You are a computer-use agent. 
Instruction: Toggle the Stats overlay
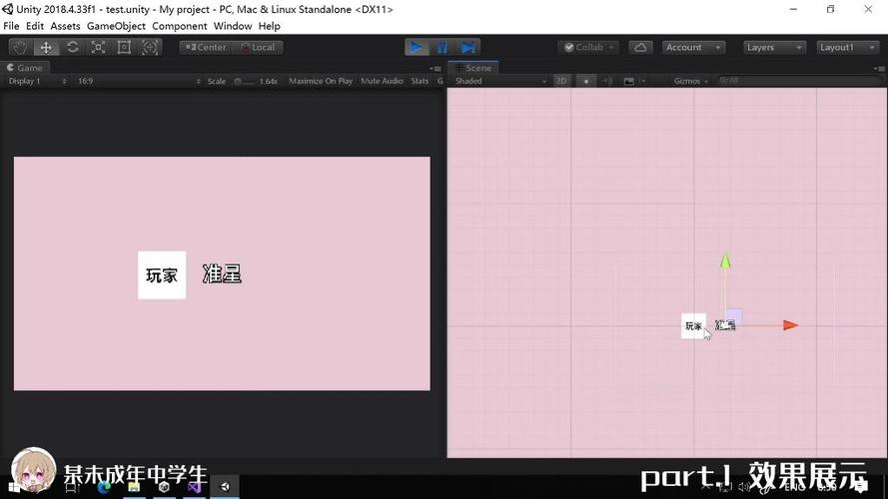coord(420,81)
